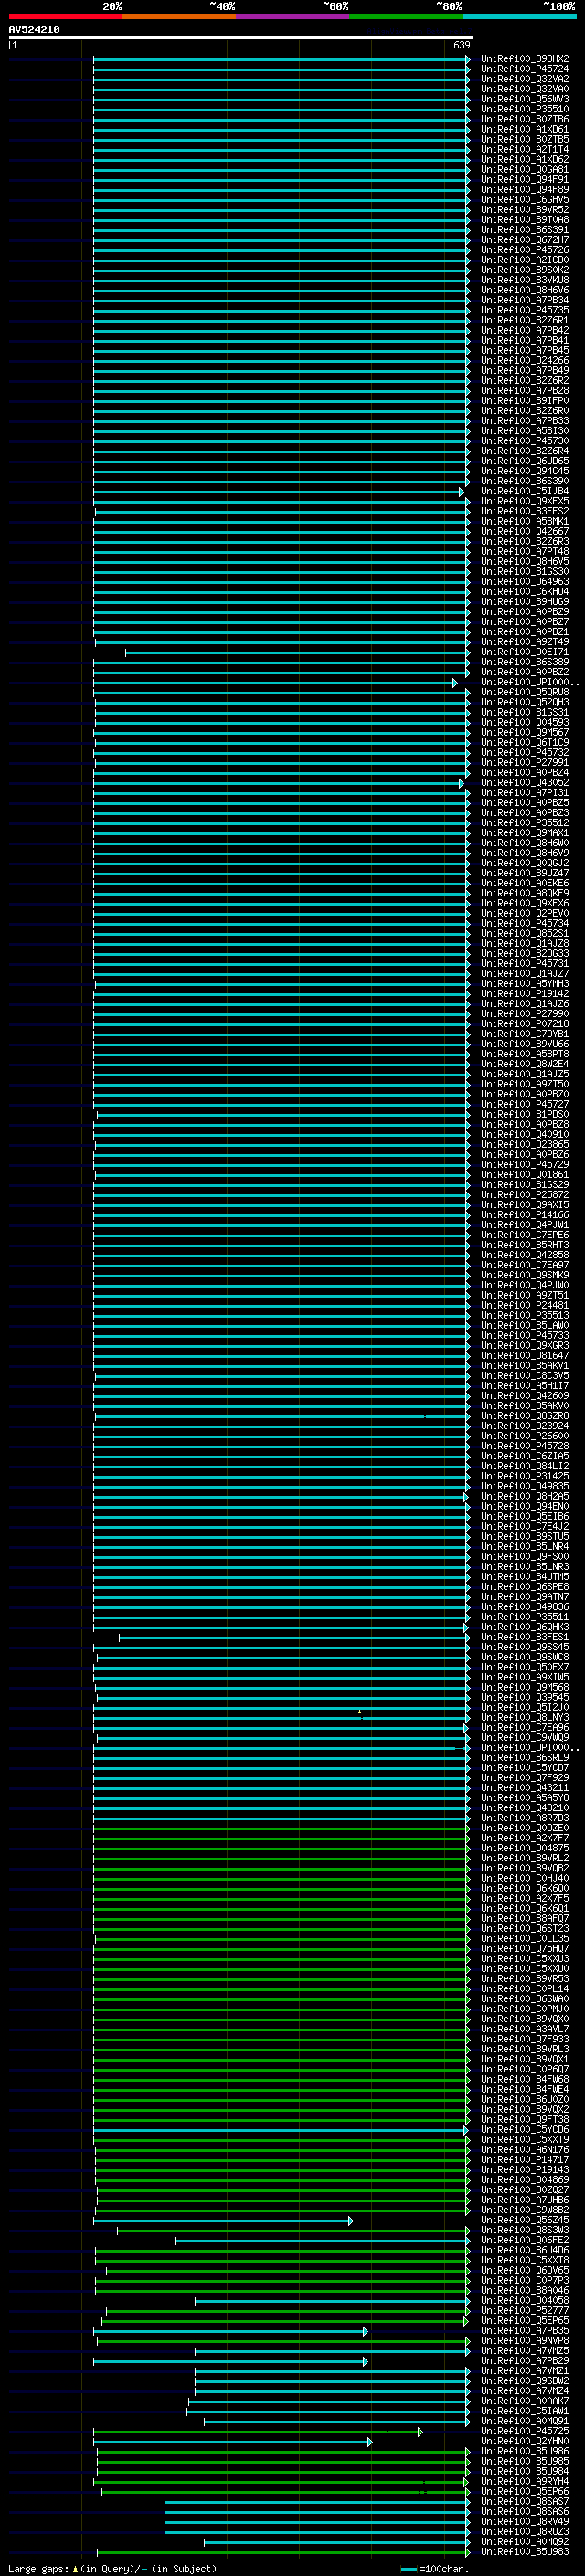Click hit label UniRef100_Q42858

pos(524,1255)
